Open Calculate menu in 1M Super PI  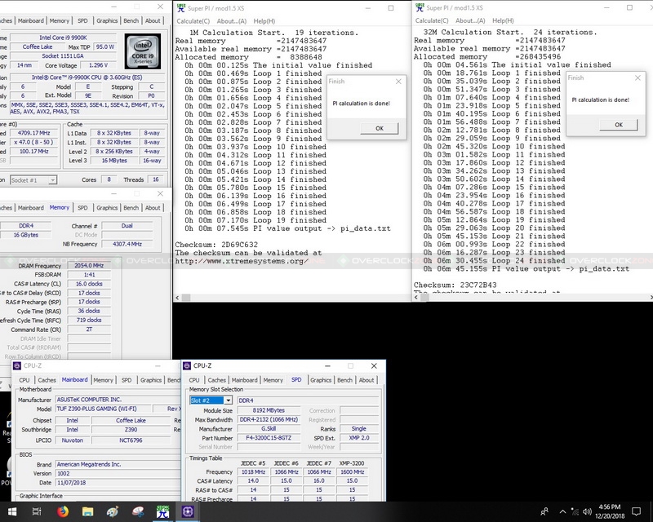pyautogui.click(x=193, y=21)
